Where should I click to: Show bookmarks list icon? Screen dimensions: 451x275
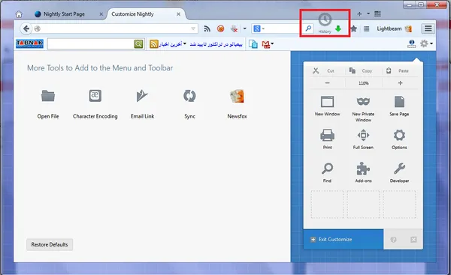366,28
